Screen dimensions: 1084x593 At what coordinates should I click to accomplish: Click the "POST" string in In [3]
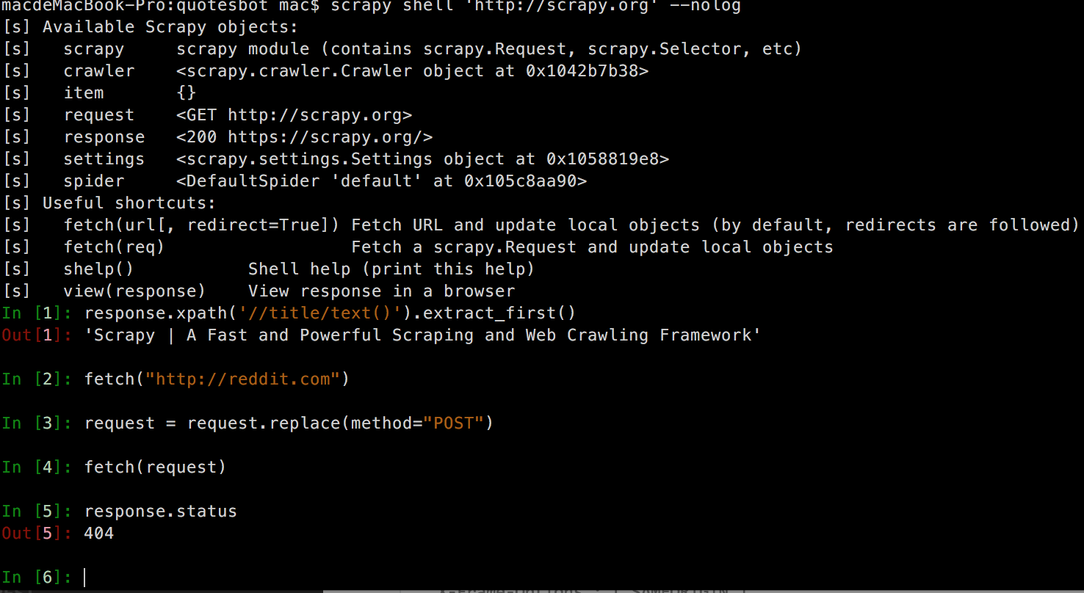pyautogui.click(x=455, y=423)
